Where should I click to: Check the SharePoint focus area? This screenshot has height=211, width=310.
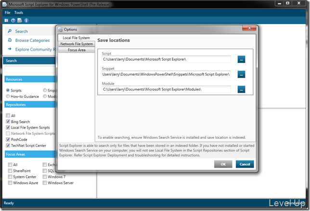pyautogui.click(x=10, y=171)
